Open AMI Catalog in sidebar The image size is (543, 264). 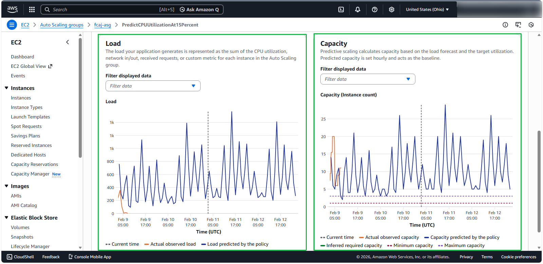(24, 205)
